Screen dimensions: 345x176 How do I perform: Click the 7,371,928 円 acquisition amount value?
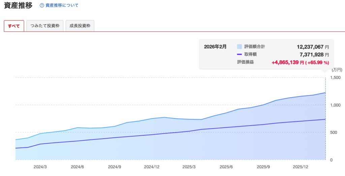tap(312, 55)
